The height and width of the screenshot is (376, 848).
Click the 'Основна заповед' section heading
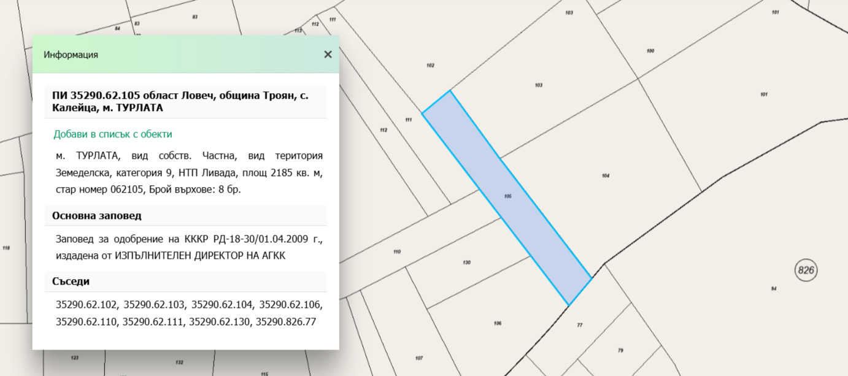pos(97,216)
